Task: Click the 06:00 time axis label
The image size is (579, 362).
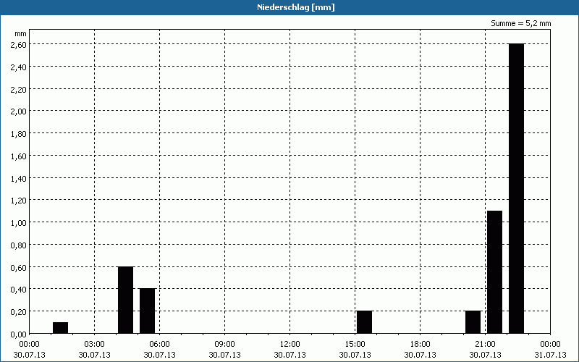Action: (x=159, y=345)
